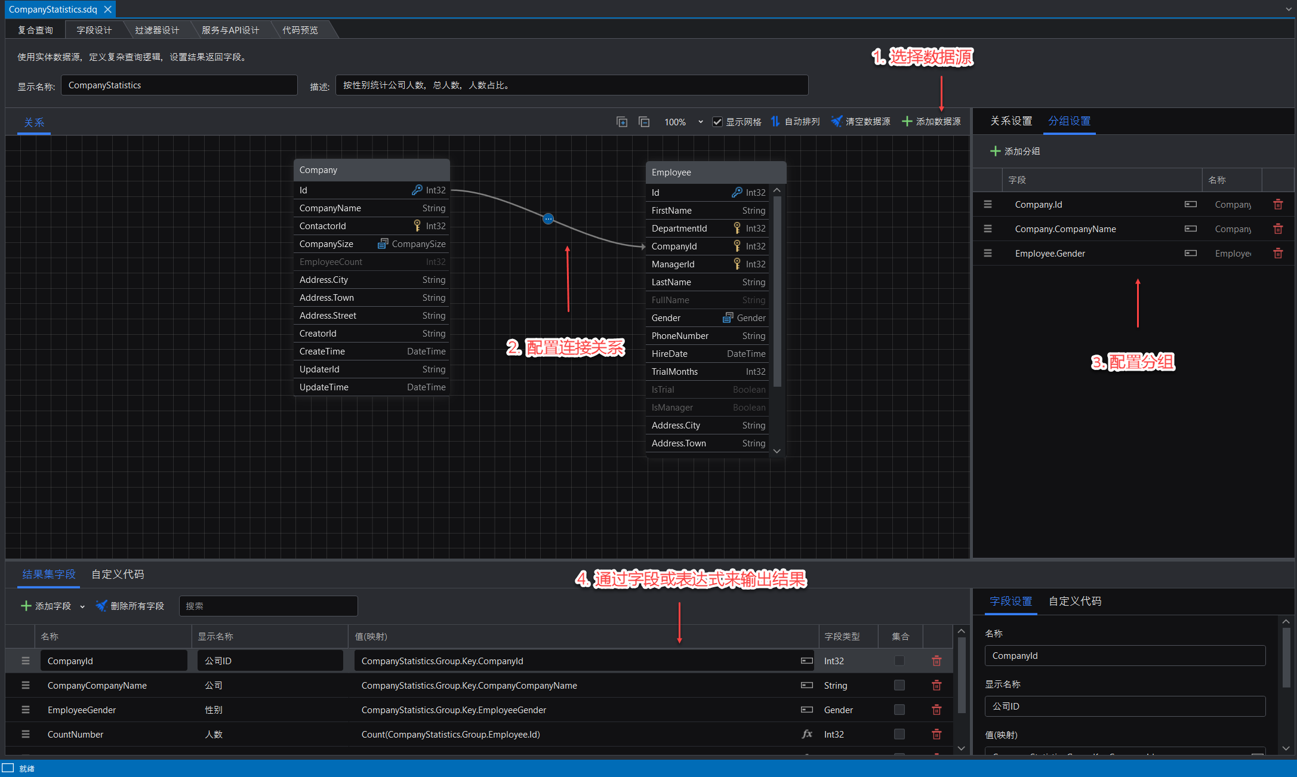Toggle the 显示网格 show grid checkbox
The width and height of the screenshot is (1297, 777).
point(717,122)
